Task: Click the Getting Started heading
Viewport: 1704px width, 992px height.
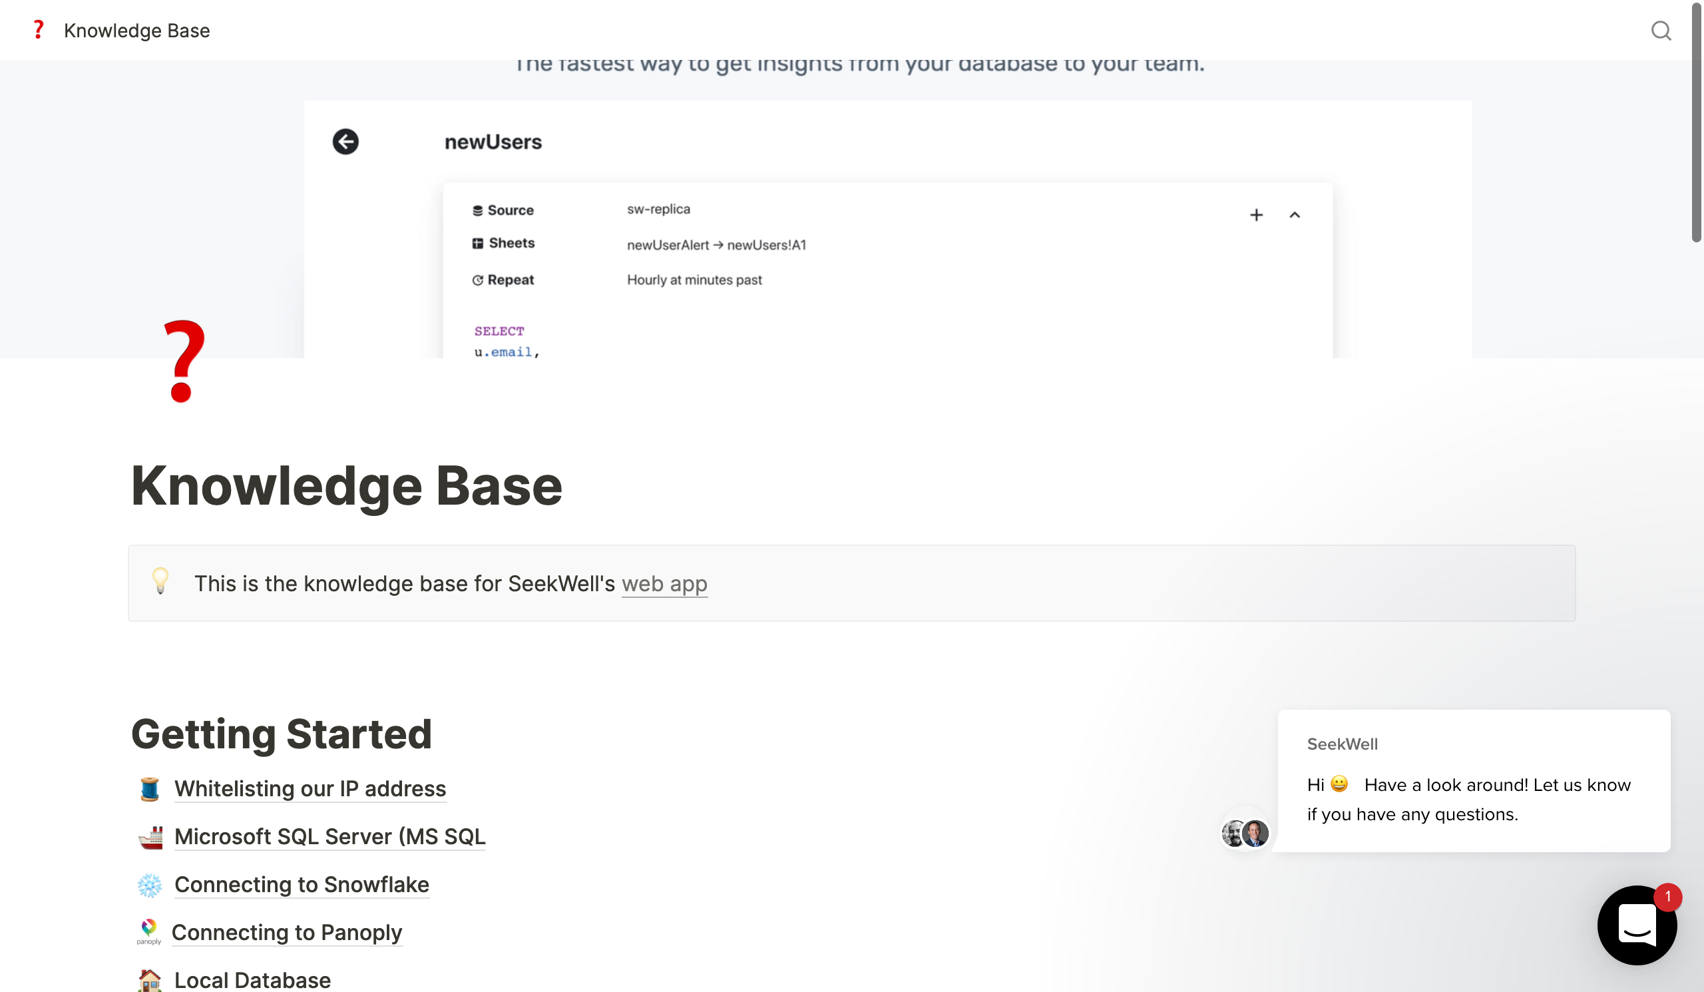Action: point(282,734)
